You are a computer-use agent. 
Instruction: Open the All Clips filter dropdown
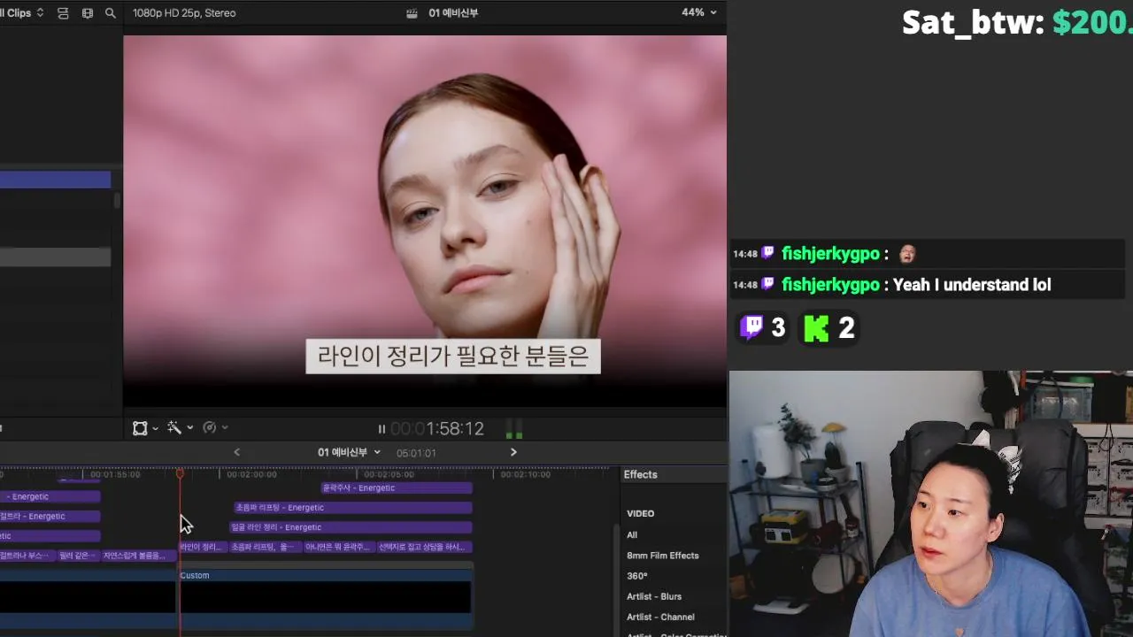(x=22, y=13)
